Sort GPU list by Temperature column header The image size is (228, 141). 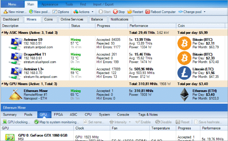(163, 128)
